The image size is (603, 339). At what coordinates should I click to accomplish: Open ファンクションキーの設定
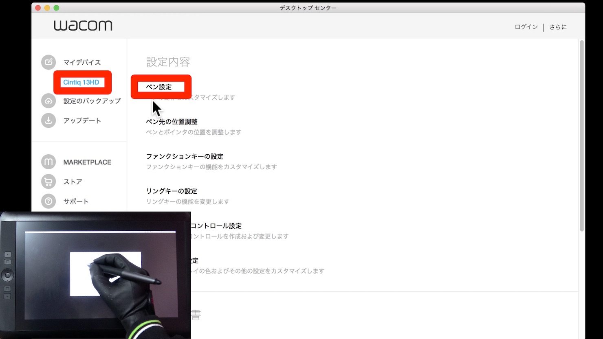185,156
